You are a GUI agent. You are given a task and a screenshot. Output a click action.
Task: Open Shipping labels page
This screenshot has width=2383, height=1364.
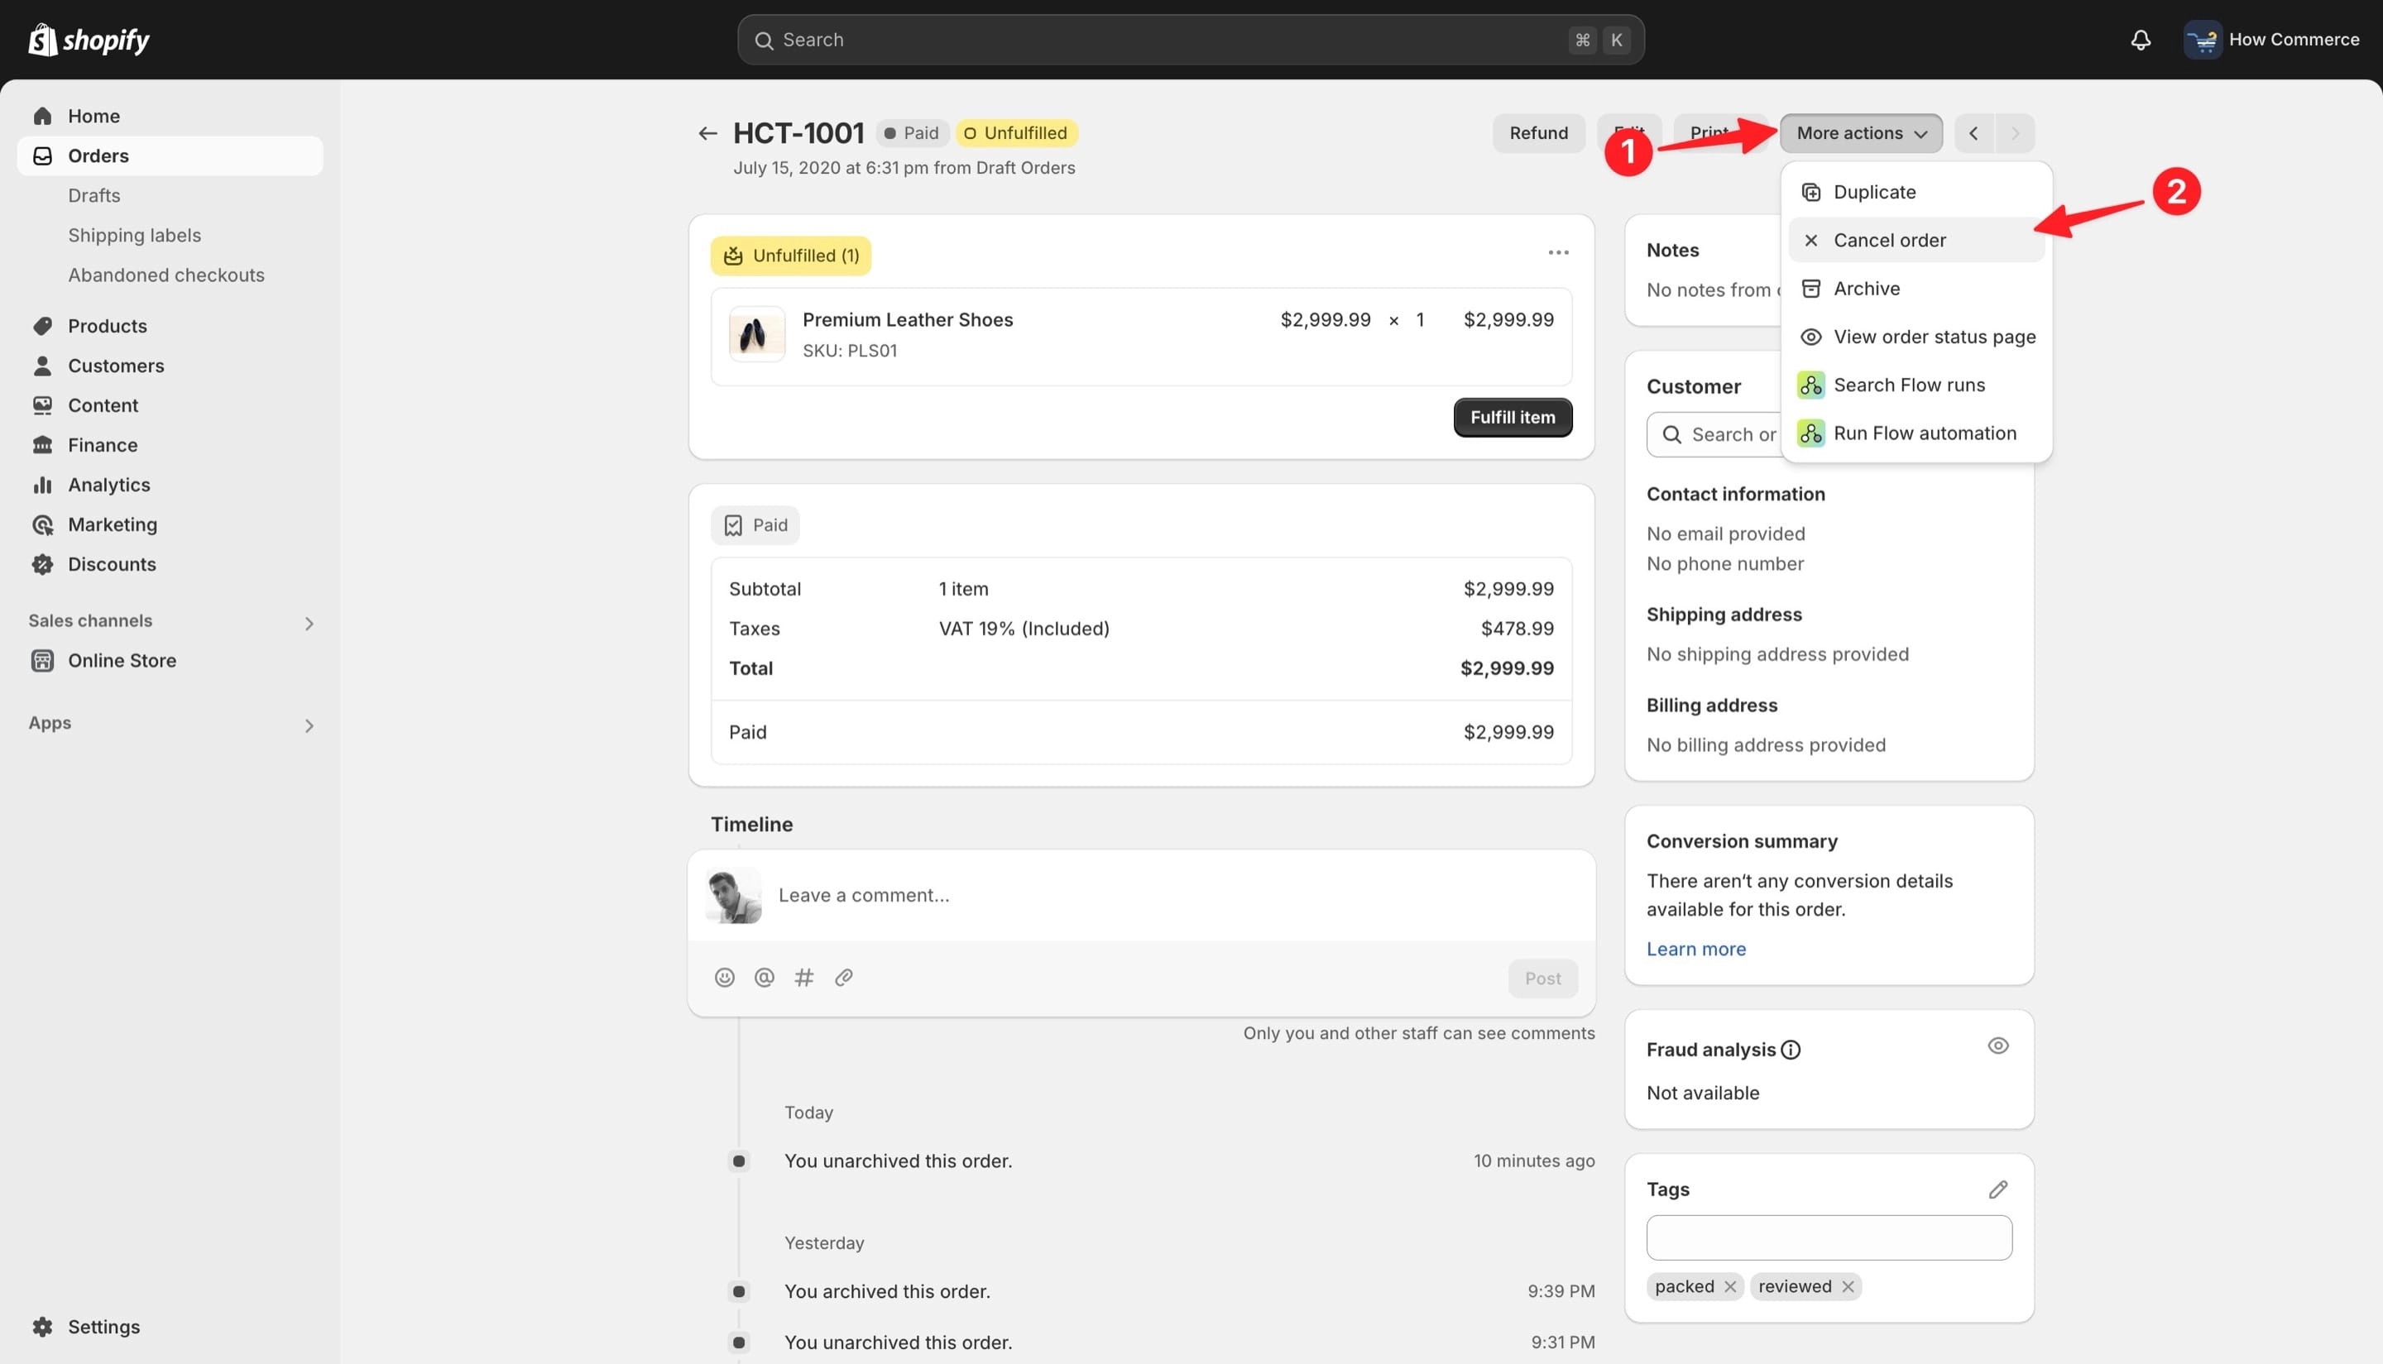134,235
